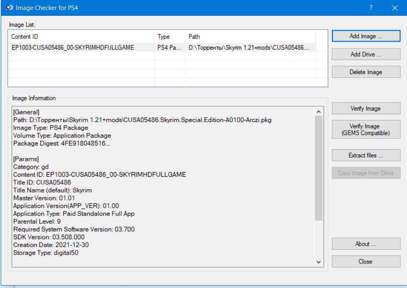Click the help question mark in title bar
The height and width of the screenshot is (288, 407).
[x=371, y=8]
